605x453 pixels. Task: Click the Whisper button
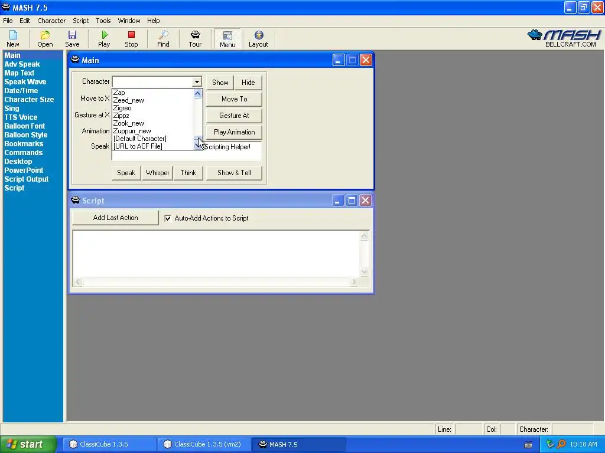point(157,173)
